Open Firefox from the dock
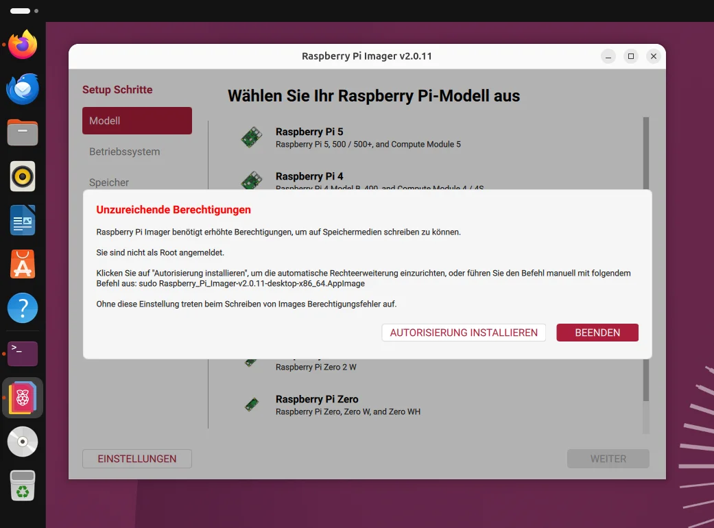Viewport: 714px width, 528px height. [23, 45]
